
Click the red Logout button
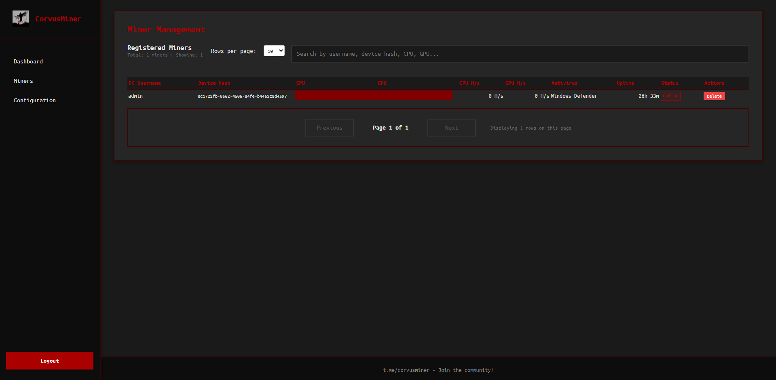pyautogui.click(x=50, y=361)
